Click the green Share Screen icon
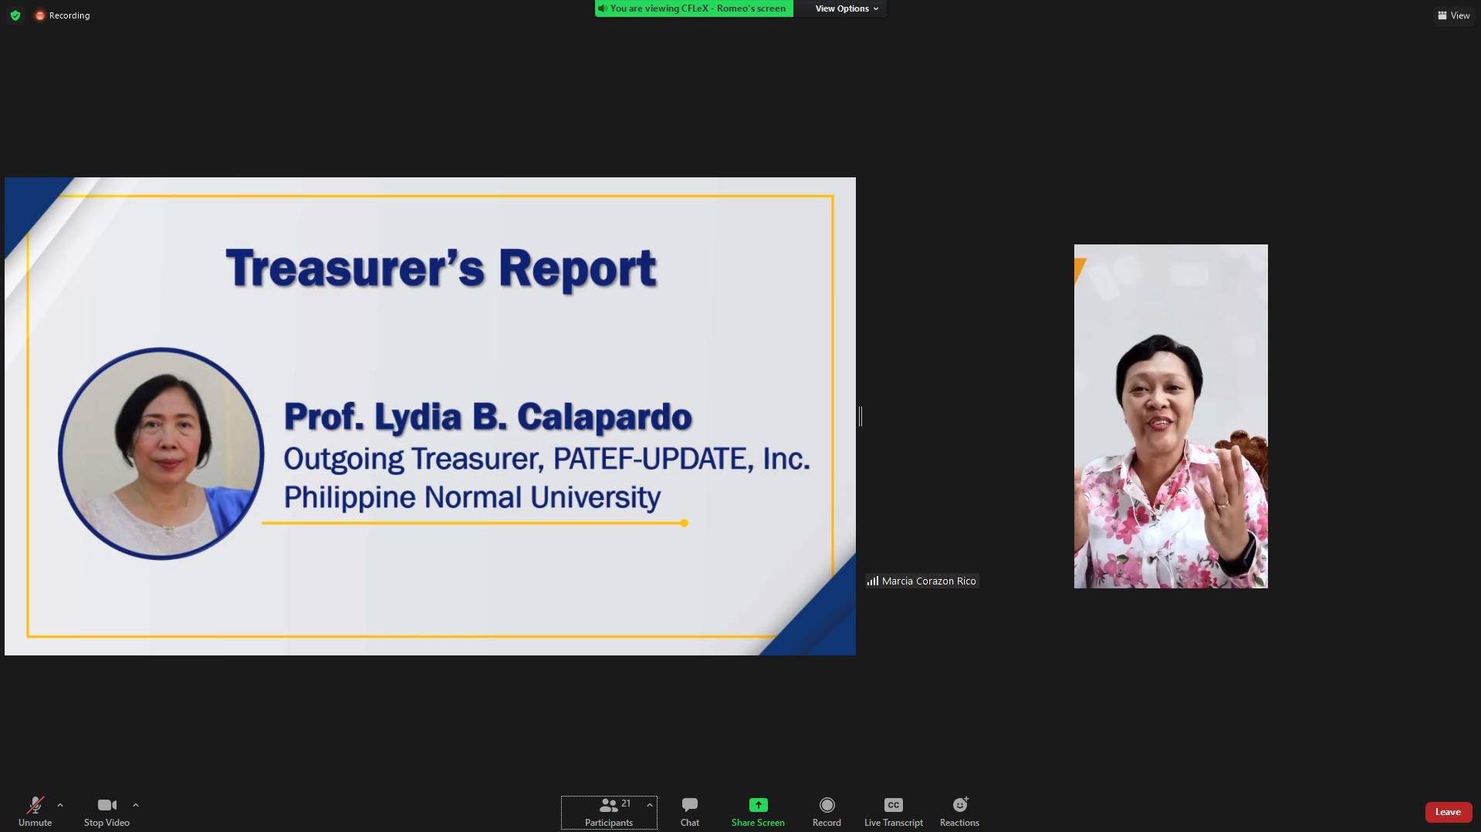Viewport: 1481px width, 832px height. point(758,805)
